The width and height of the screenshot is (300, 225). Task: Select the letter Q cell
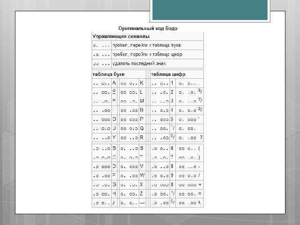point(142,128)
